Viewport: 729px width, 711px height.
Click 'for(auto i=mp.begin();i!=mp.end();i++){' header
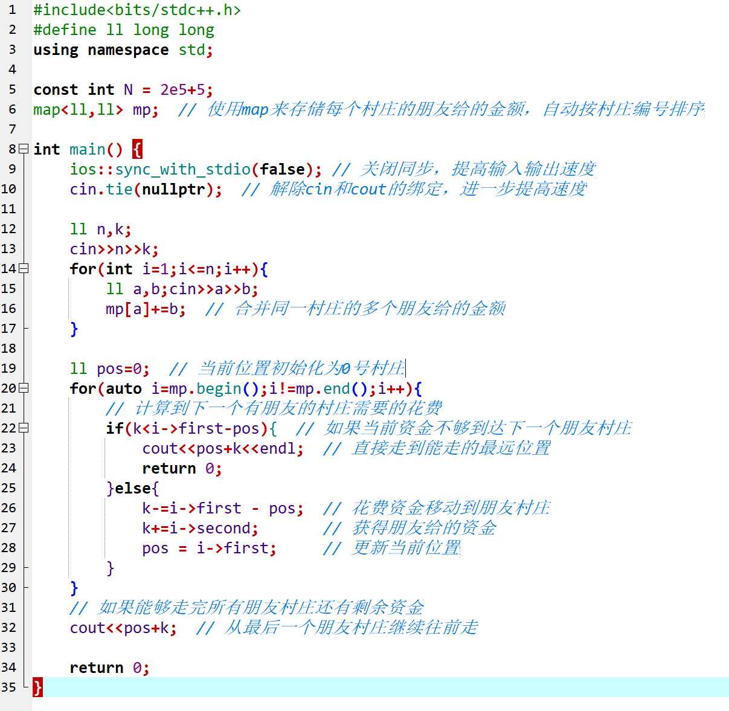pos(246,389)
